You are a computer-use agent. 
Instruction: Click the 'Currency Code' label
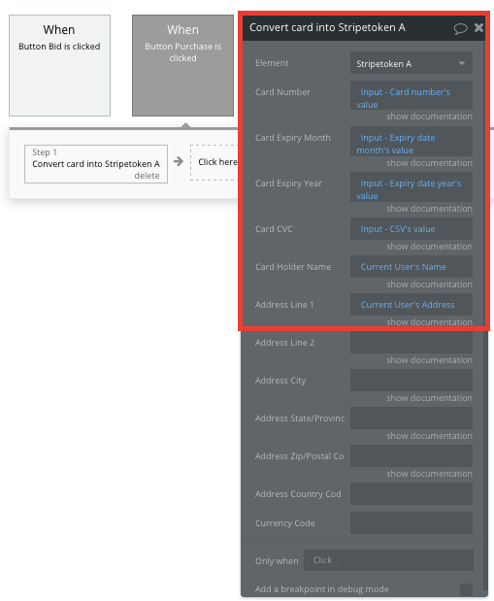tap(285, 523)
